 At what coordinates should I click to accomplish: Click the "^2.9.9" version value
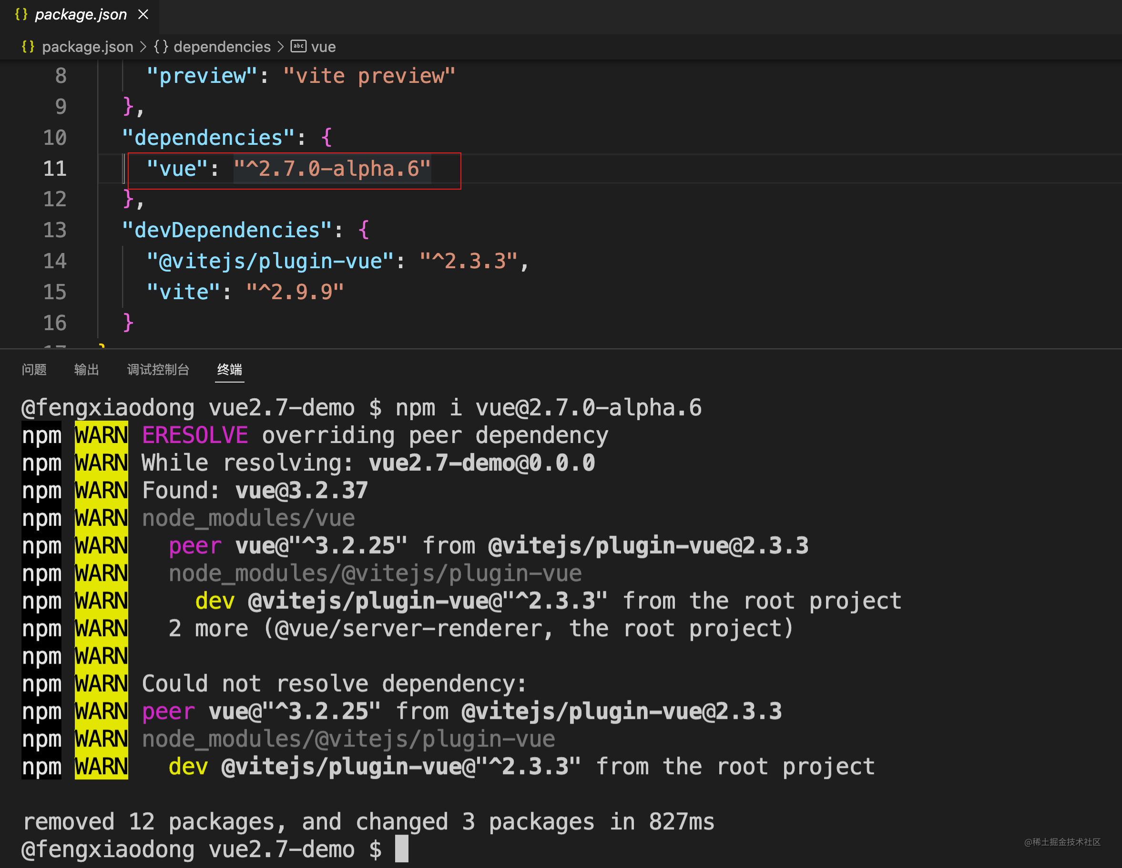[295, 292]
